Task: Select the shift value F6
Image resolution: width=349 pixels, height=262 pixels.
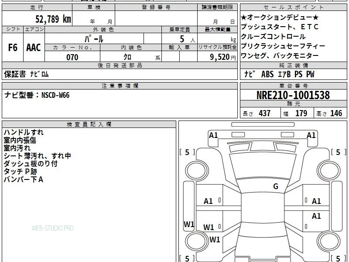Action: [13, 48]
